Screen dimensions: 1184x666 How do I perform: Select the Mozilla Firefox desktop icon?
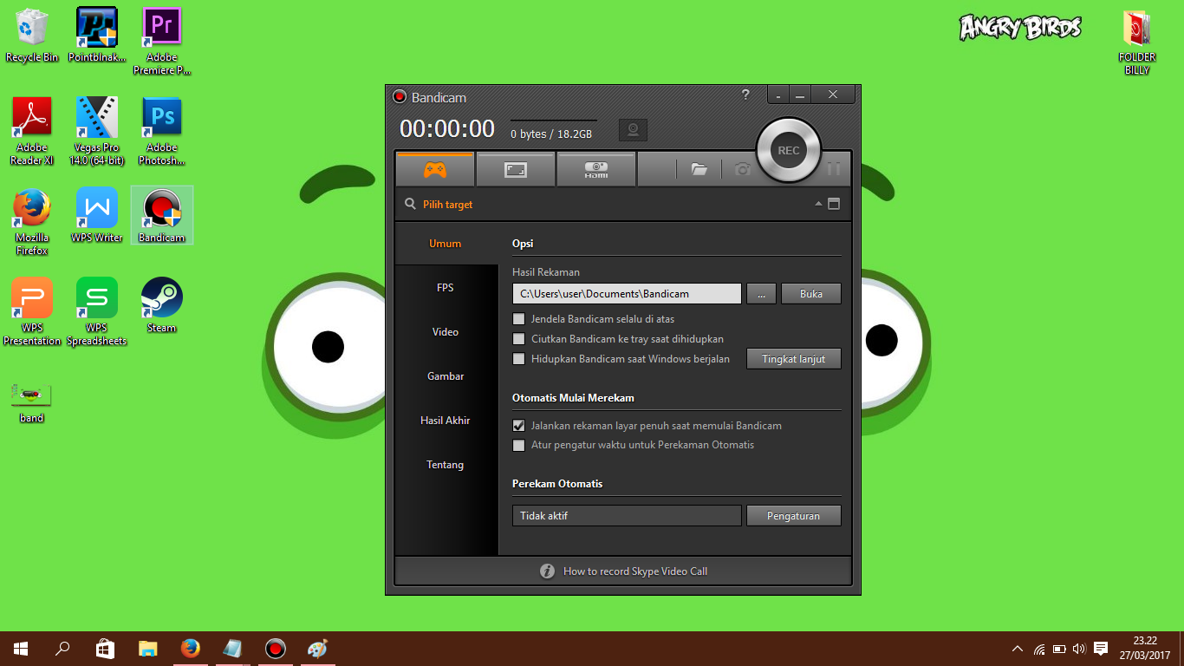[x=32, y=222]
